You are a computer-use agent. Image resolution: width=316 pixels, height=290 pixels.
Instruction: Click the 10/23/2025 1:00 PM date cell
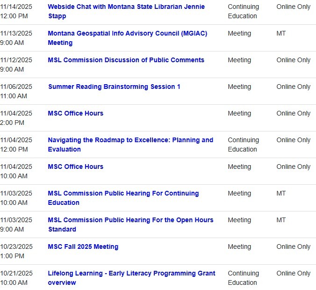(16, 252)
